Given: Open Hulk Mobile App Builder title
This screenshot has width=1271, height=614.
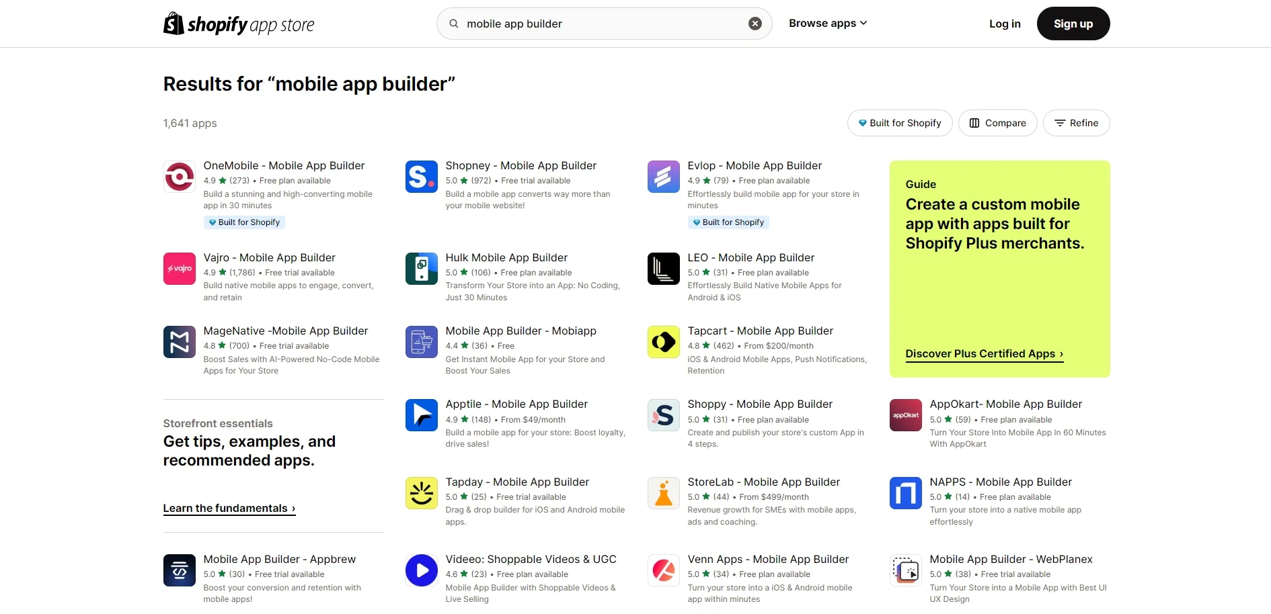Looking at the screenshot, I should (506, 258).
